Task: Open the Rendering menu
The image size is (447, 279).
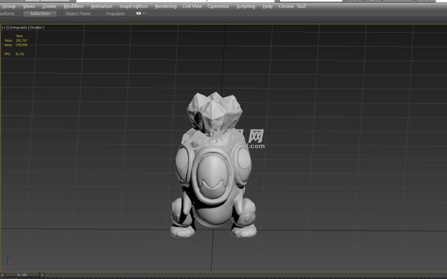Action: point(166,6)
